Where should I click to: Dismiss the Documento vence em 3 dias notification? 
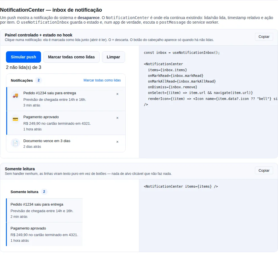click(x=117, y=142)
